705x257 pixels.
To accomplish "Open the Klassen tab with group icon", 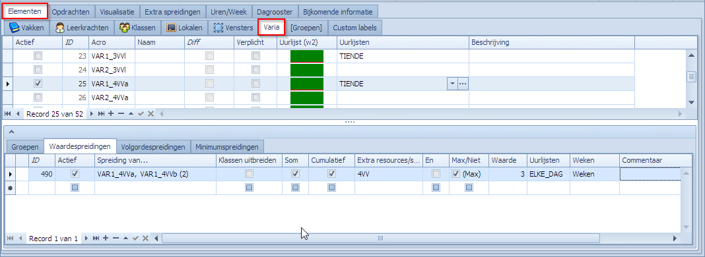I will 137,28.
